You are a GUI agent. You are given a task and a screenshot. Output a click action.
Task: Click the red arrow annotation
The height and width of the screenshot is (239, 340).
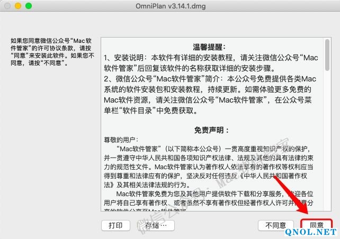(x=292, y=195)
